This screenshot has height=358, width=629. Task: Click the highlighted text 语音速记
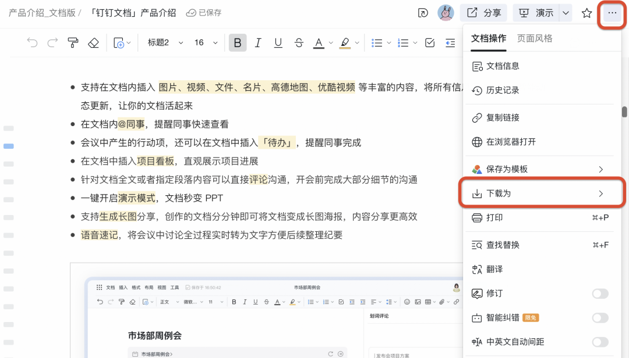click(x=100, y=235)
